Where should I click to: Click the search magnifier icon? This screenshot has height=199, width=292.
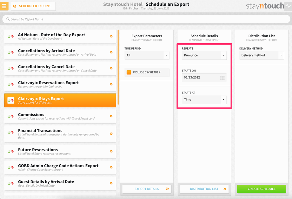click(x=8, y=19)
